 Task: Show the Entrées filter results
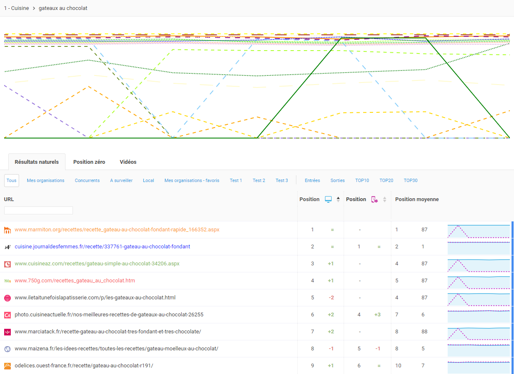point(312,180)
